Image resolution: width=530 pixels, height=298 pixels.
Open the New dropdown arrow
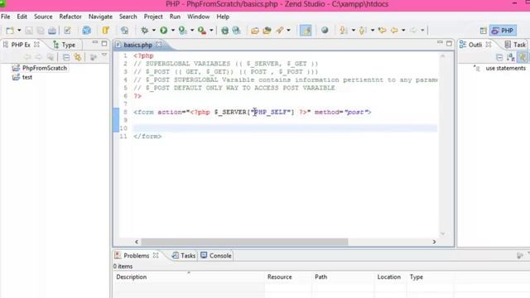tap(19, 31)
